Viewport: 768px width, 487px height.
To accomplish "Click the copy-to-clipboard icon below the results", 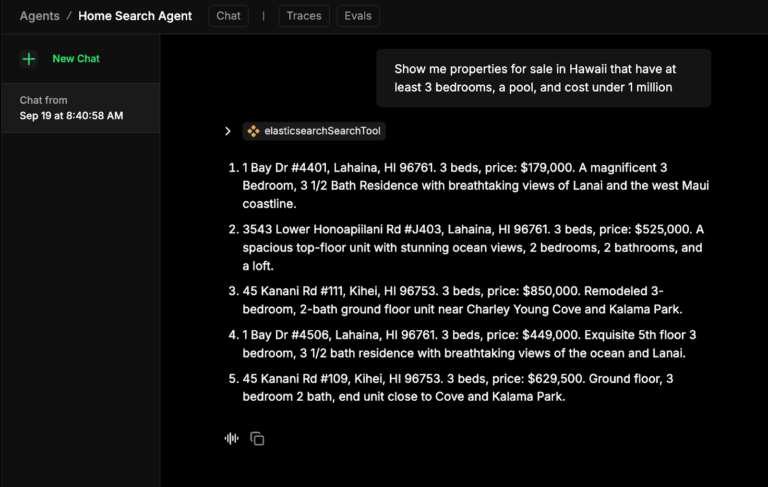I will (257, 438).
